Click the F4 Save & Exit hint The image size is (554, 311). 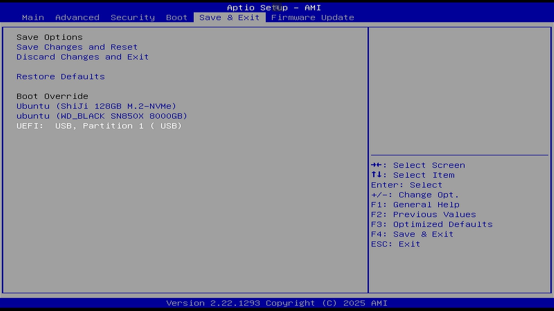(x=412, y=234)
